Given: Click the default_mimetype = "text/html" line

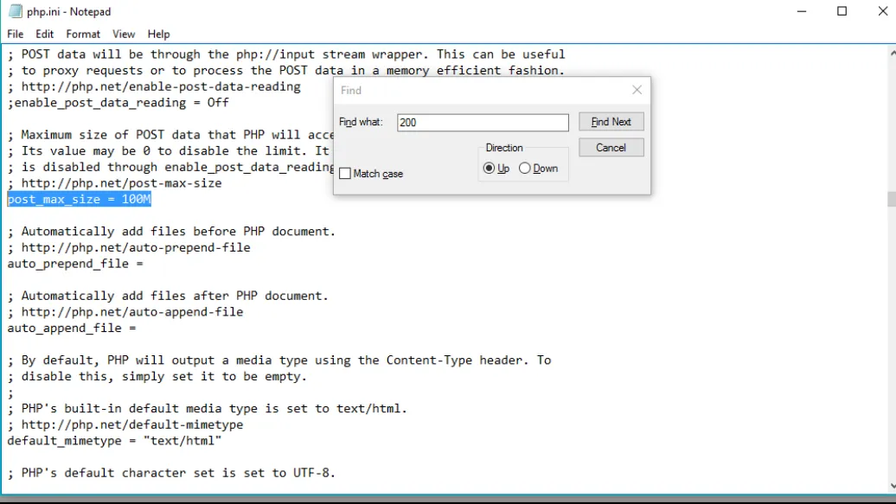Looking at the screenshot, I should coord(114,441).
